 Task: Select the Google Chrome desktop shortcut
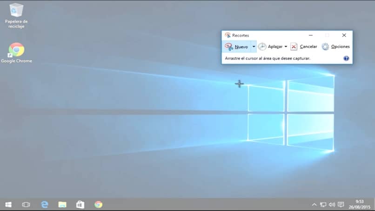pos(16,53)
